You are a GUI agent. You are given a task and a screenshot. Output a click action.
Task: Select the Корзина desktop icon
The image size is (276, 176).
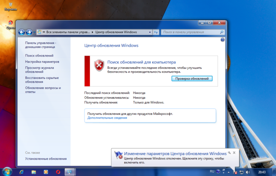[x=11, y=7]
